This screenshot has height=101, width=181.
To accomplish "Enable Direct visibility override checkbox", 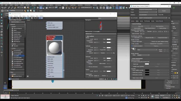I will [x=132, y=70].
